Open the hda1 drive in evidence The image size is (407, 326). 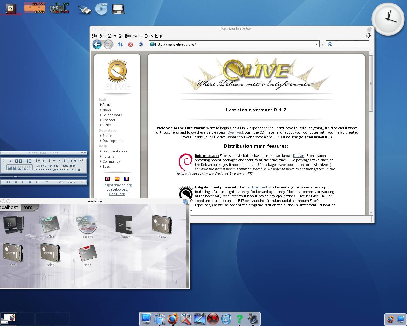tap(162, 227)
